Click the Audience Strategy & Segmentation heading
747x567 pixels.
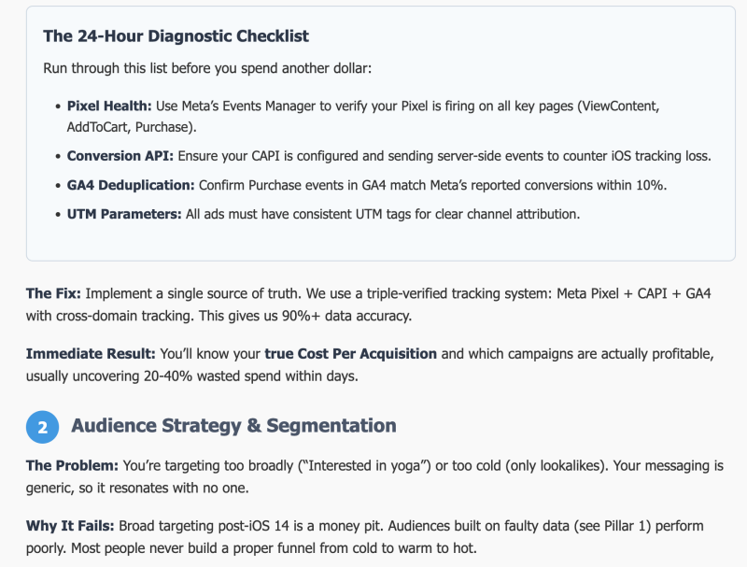233,426
